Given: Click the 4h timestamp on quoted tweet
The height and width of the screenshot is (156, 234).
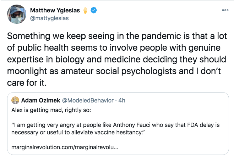Looking at the screenshot, I should 122,100.
